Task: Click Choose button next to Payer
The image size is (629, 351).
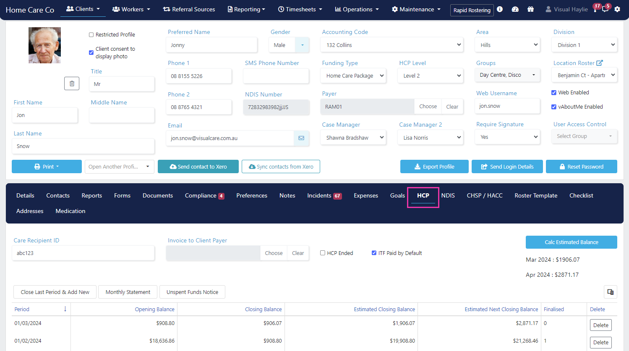Action: point(428,107)
